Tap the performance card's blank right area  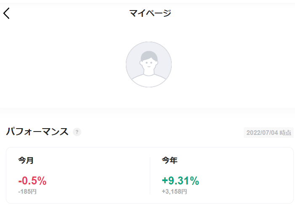tap(245, 176)
